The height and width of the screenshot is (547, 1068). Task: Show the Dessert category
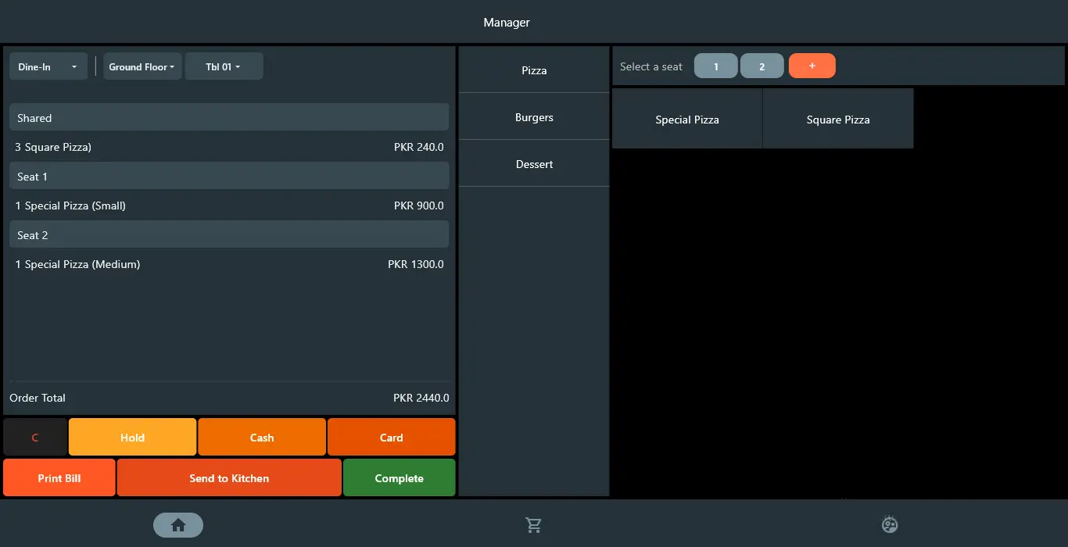point(534,164)
